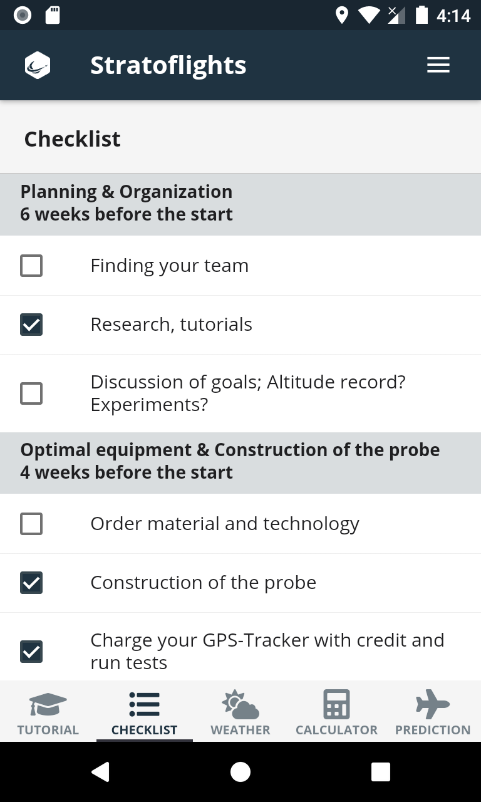Uncheck 'Construction of the probe' checkbox

point(31,583)
